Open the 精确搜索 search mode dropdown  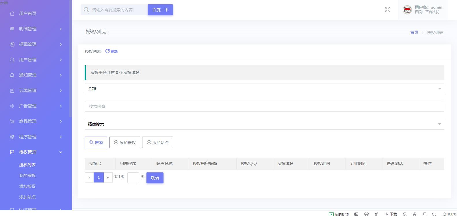(264, 124)
